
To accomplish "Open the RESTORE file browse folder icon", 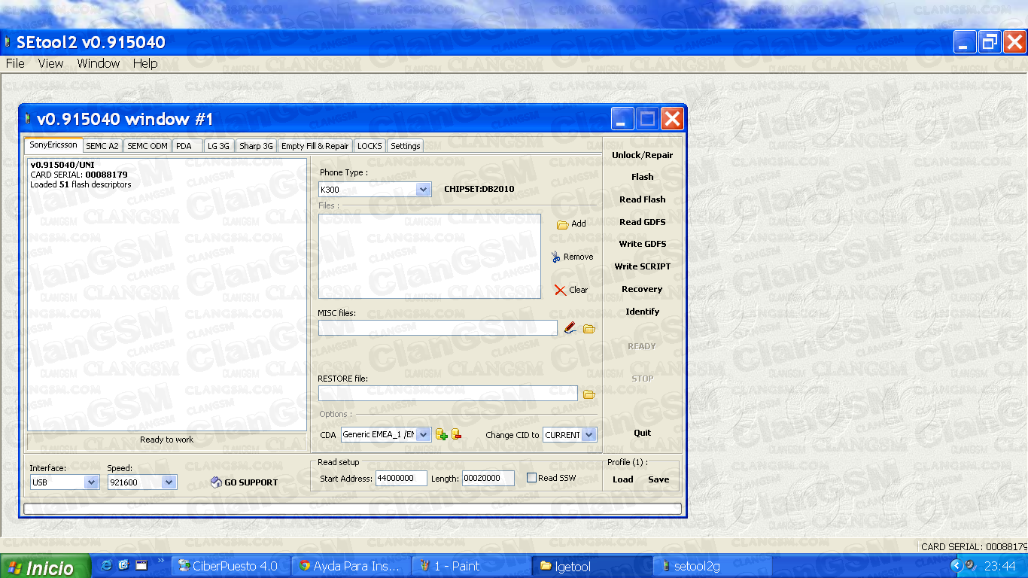I will coord(589,393).
